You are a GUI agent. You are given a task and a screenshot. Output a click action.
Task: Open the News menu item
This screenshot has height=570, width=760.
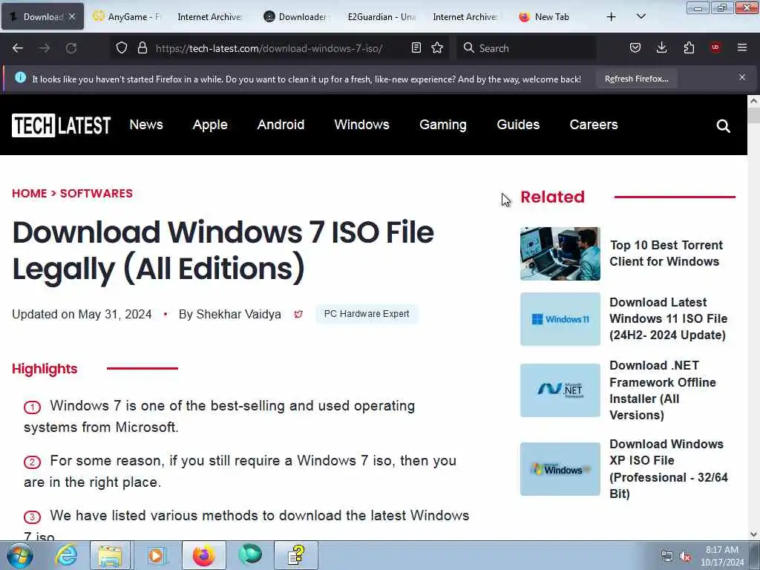pos(146,125)
